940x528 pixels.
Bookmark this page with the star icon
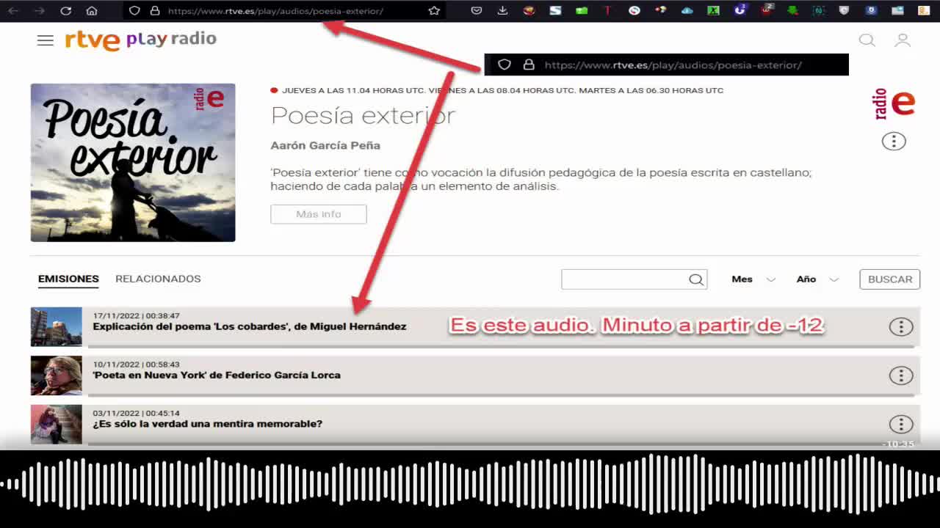coord(434,11)
